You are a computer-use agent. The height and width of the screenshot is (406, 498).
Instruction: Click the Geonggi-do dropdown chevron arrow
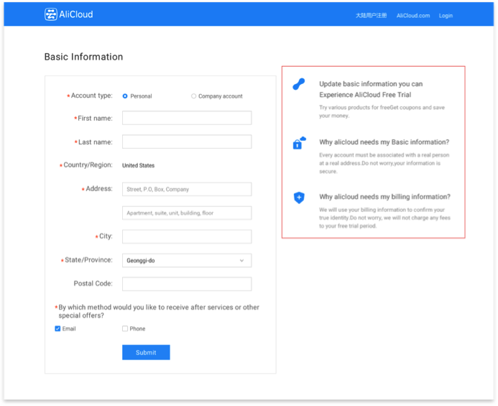241,261
